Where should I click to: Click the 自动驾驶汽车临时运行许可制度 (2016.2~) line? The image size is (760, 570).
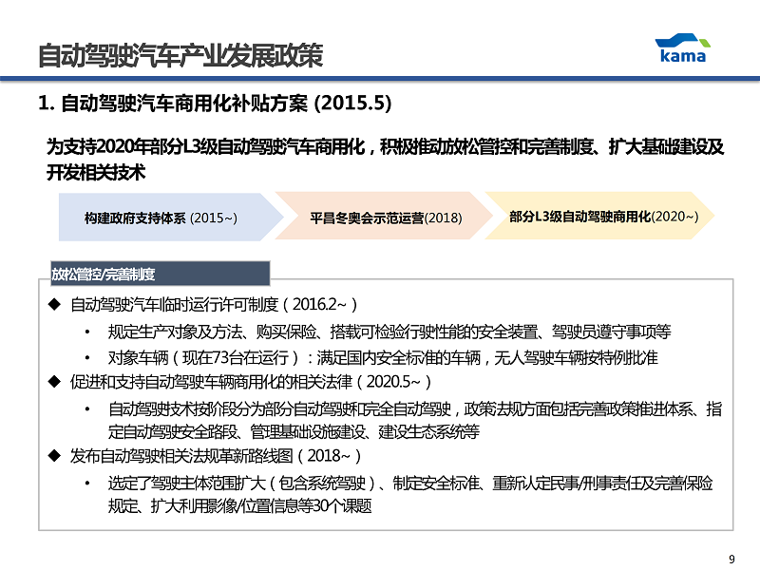click(x=214, y=304)
